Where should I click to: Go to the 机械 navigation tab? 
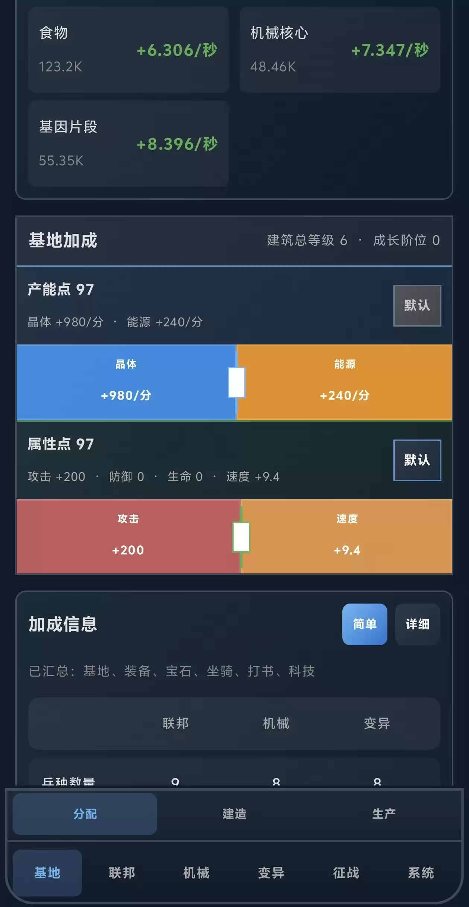tap(196, 873)
